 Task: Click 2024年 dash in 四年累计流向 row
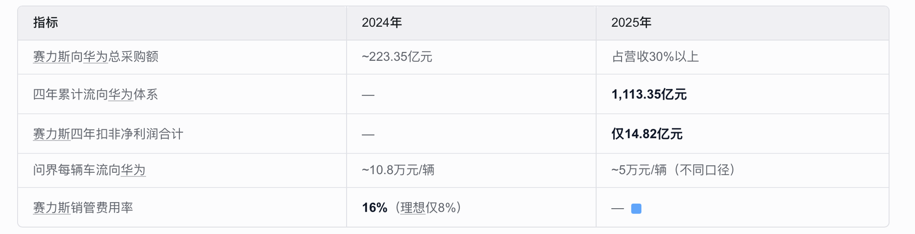click(368, 95)
